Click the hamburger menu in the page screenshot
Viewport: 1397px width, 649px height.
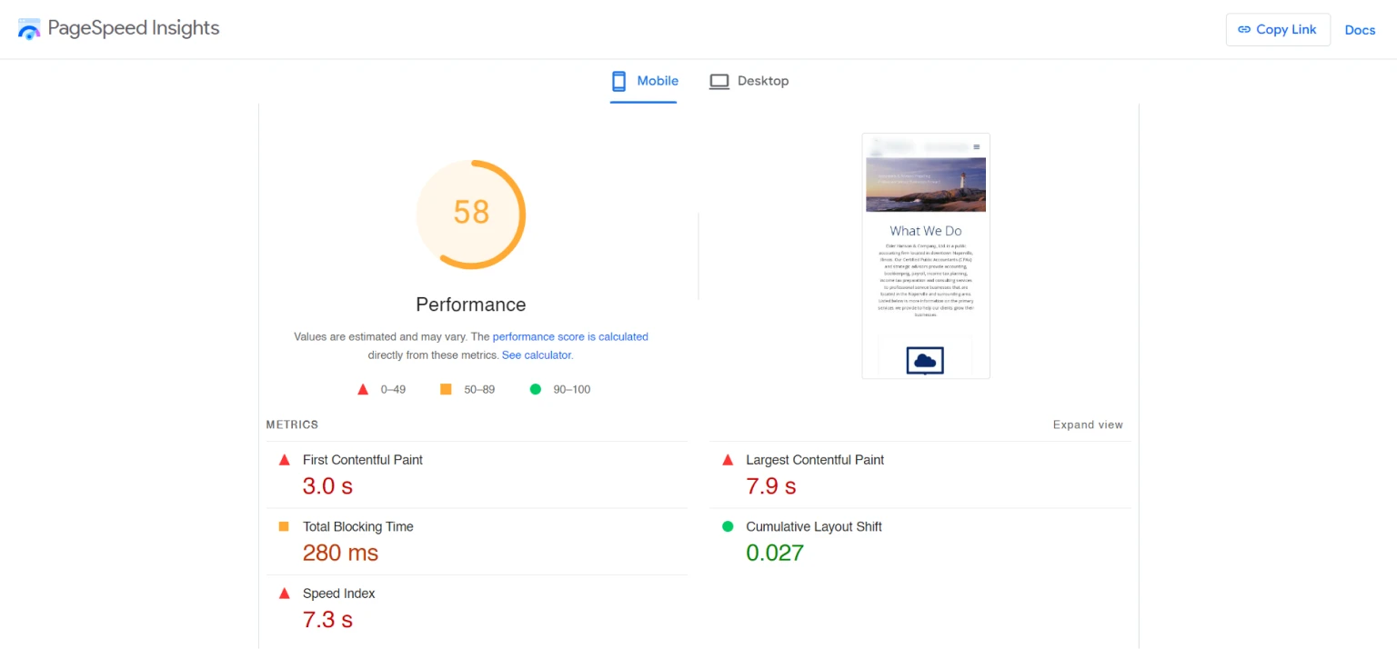[x=977, y=146]
